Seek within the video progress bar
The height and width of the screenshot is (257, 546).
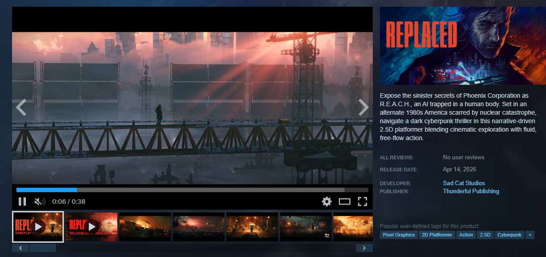[x=192, y=190]
